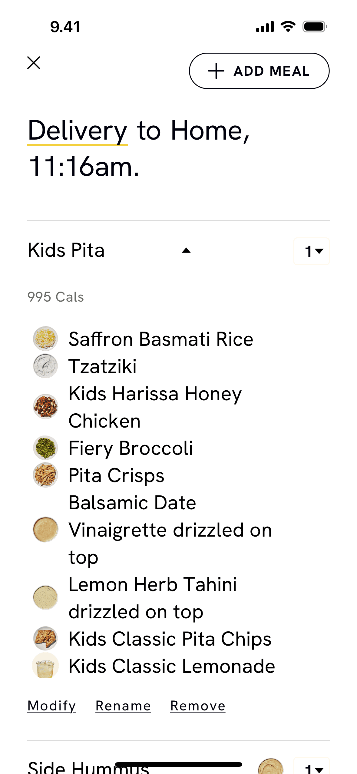357x774 pixels.
Task: Tap the Balsamic Date Vinaigrette icon
Action: pyautogui.click(x=45, y=529)
